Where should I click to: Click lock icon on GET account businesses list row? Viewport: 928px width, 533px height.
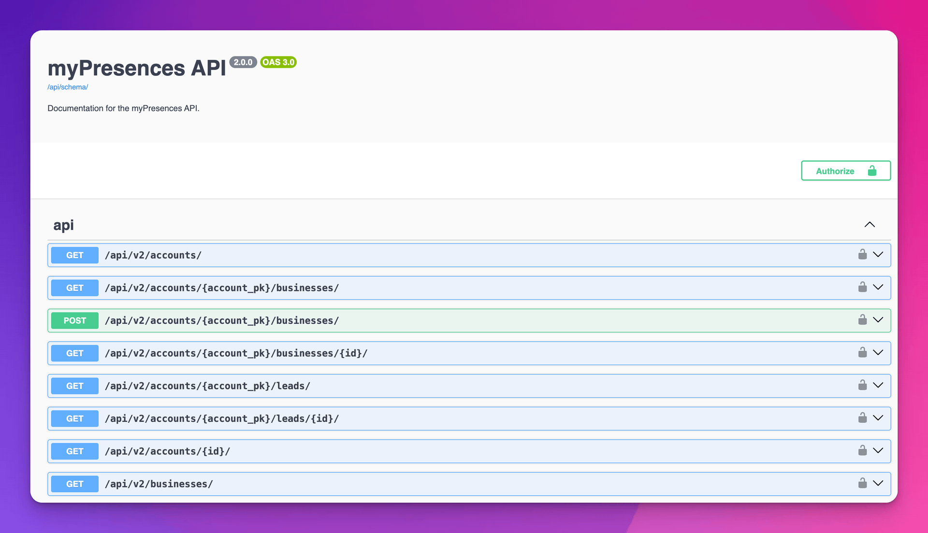click(862, 288)
